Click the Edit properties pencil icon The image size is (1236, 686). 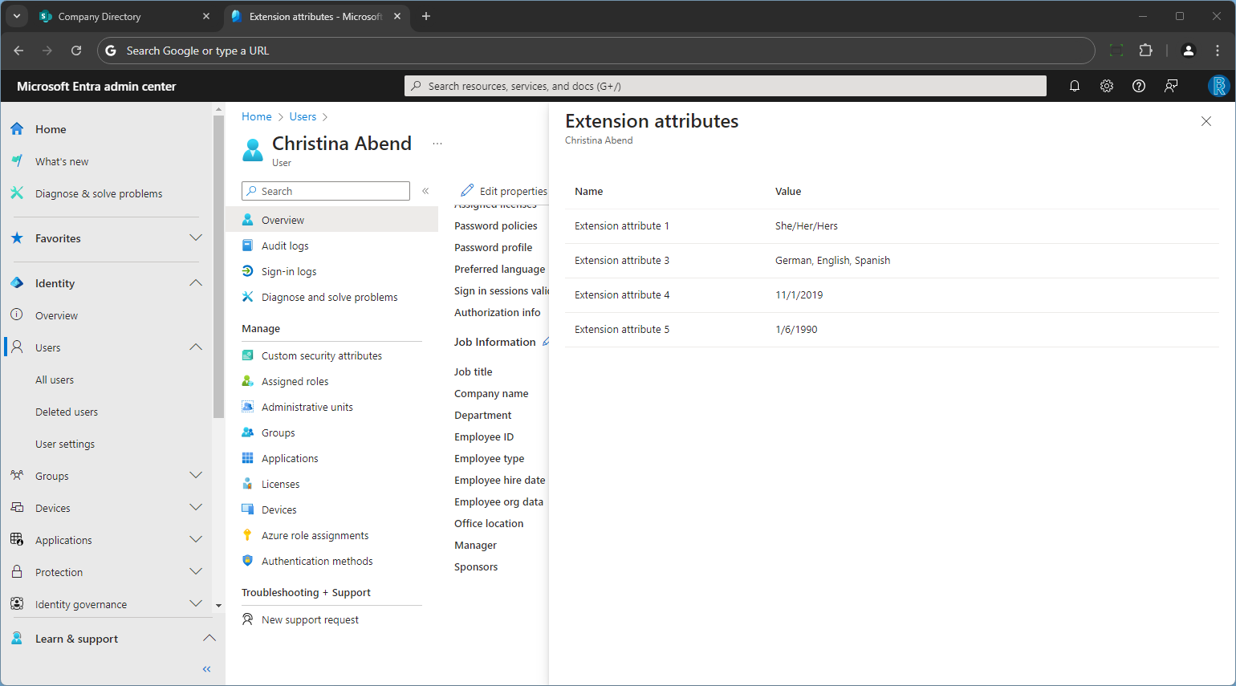(467, 190)
